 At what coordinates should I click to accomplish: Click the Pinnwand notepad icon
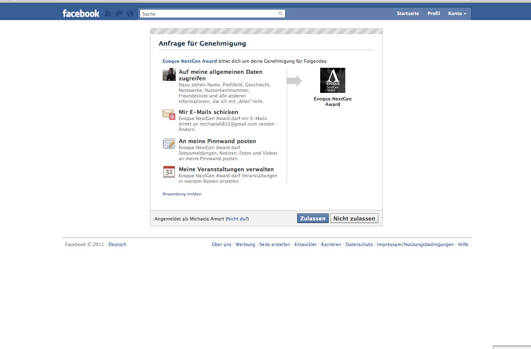pos(169,144)
